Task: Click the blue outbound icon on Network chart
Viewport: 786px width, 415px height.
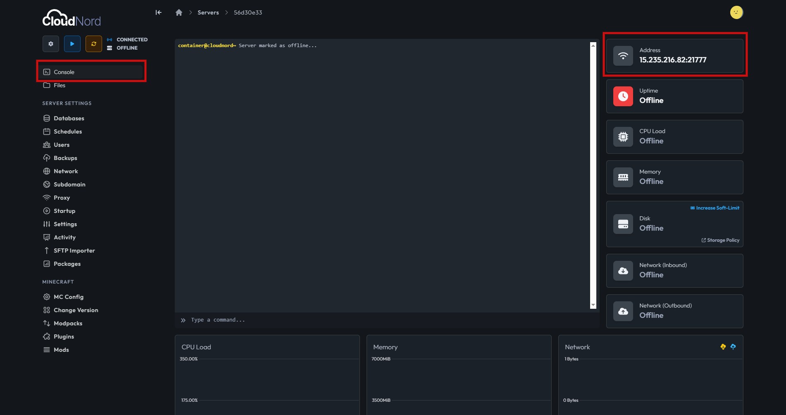Action: (x=733, y=347)
